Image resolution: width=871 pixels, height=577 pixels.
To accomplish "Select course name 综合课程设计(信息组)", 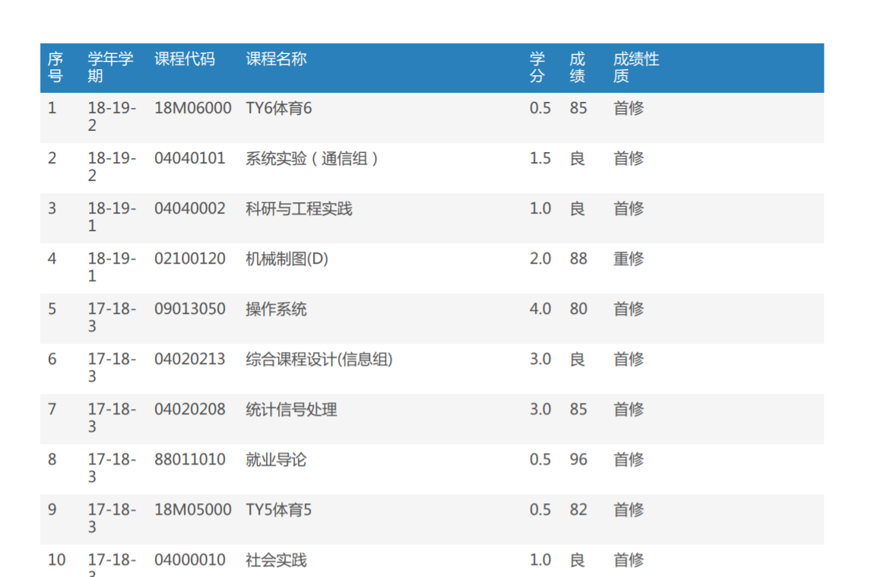I will pyautogui.click(x=319, y=359).
